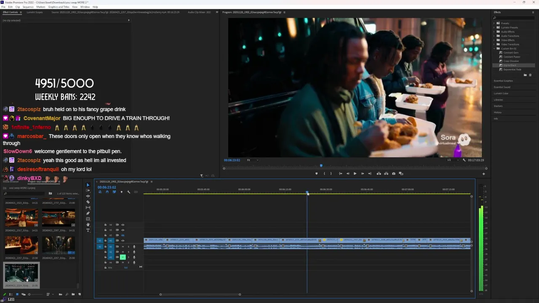539x303 pixels.
Task: Add marker in timeline panel header
Action: pyautogui.click(x=122, y=192)
